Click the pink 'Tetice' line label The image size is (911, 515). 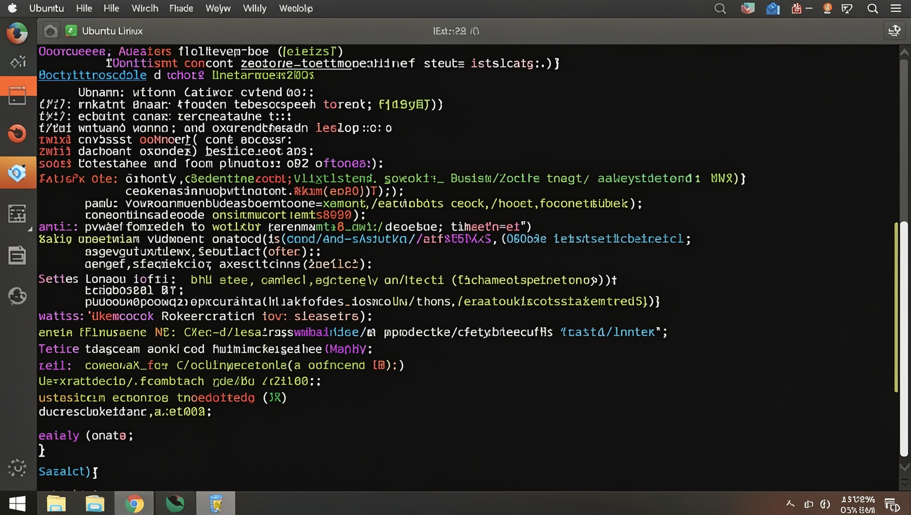pyautogui.click(x=59, y=349)
